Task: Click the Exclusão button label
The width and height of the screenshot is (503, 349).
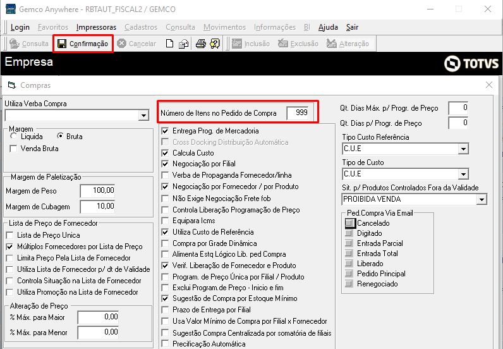Action: point(305,44)
